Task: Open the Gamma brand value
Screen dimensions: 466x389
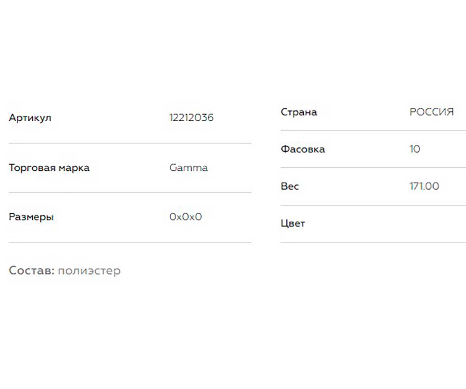Action: (x=189, y=168)
